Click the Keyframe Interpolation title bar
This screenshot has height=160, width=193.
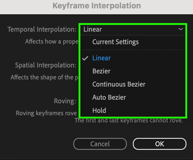pyautogui.click(x=96, y=6)
